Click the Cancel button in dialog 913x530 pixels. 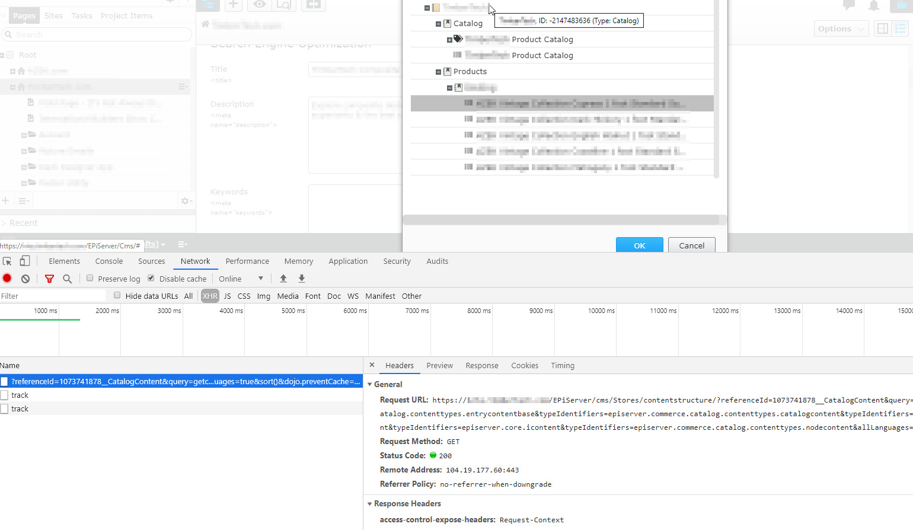[691, 245]
